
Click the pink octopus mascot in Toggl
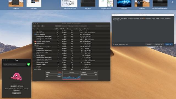coord(16,76)
